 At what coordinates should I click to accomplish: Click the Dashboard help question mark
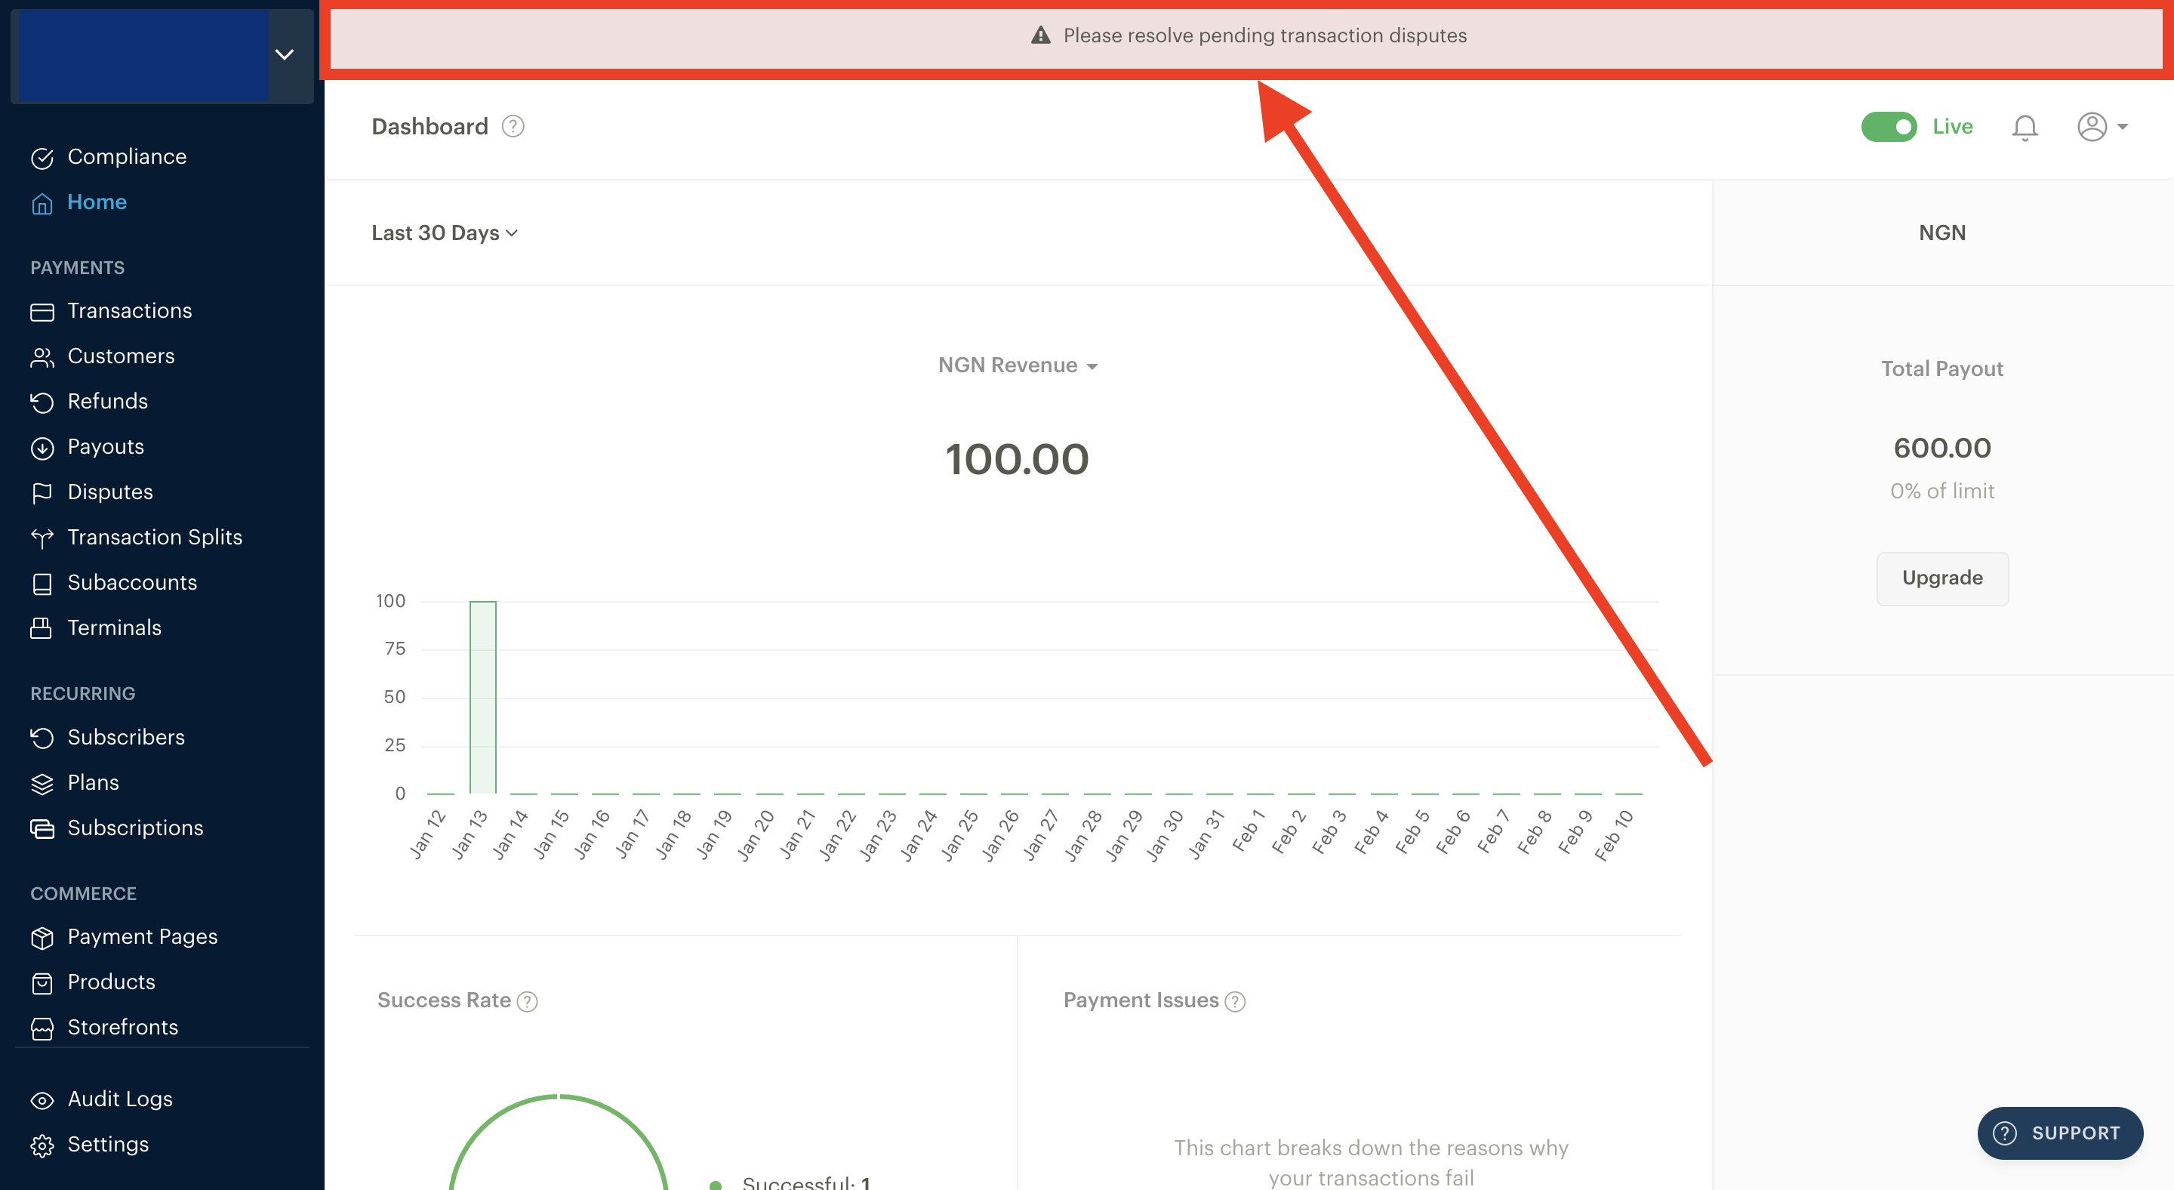(x=513, y=127)
